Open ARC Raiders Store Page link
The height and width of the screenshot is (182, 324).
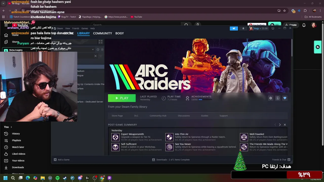117,116
